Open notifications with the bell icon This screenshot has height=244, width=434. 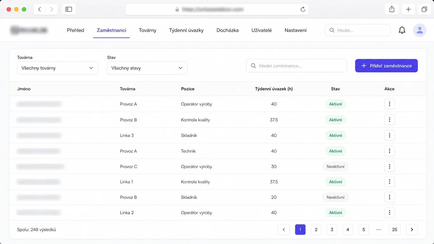402,30
